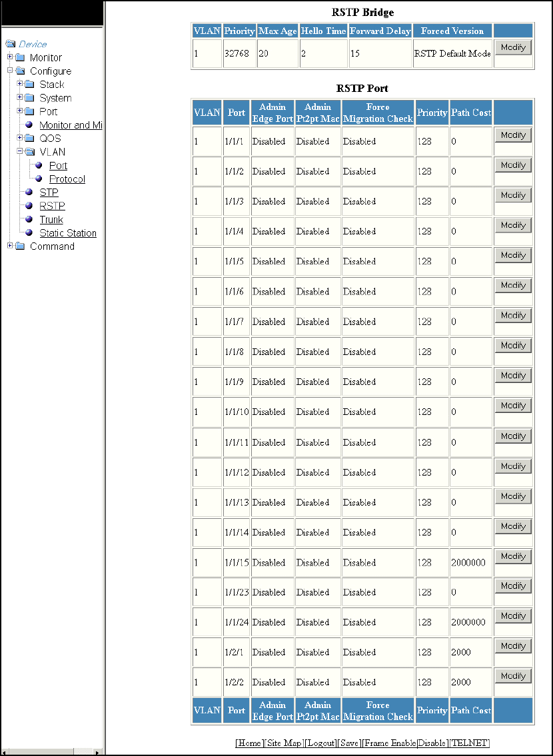
Task: Click the Home link in footer
Action: [x=249, y=743]
